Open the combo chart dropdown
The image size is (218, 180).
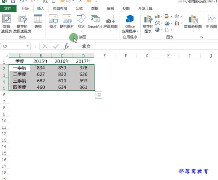[x=178, y=23]
